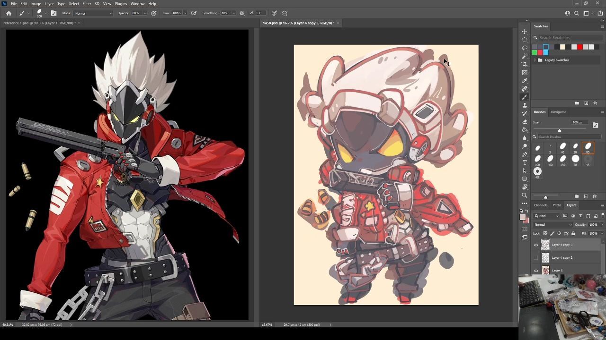Select the Path Selection tool
The height and width of the screenshot is (340, 606).
point(525,171)
